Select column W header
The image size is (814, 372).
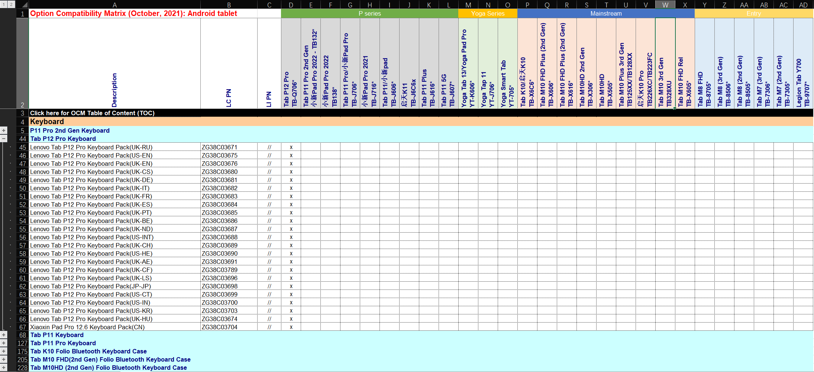coord(665,5)
